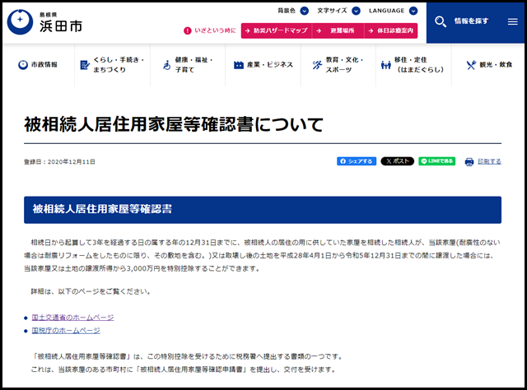Screen dimensions: 527x390
Task: Click the page title 被相続人居住用家屋等確認書について
Action: click(174, 124)
